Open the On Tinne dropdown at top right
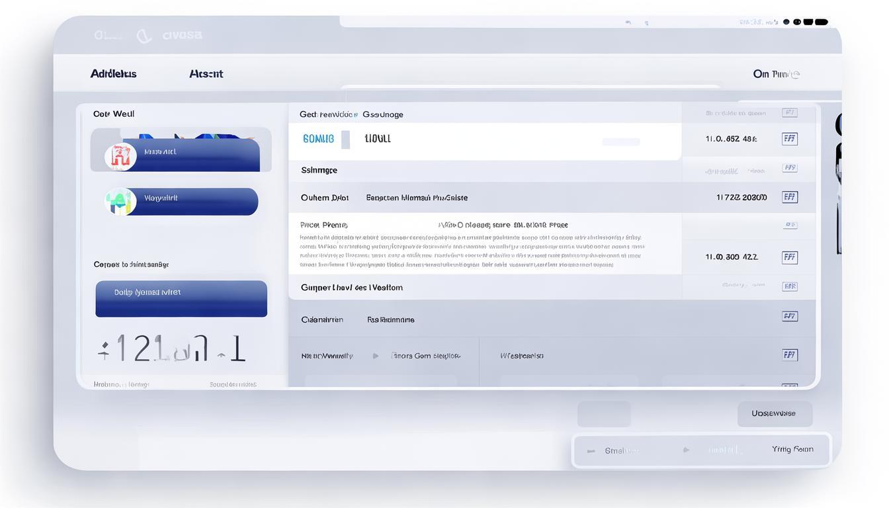The image size is (889, 508). 776,74
